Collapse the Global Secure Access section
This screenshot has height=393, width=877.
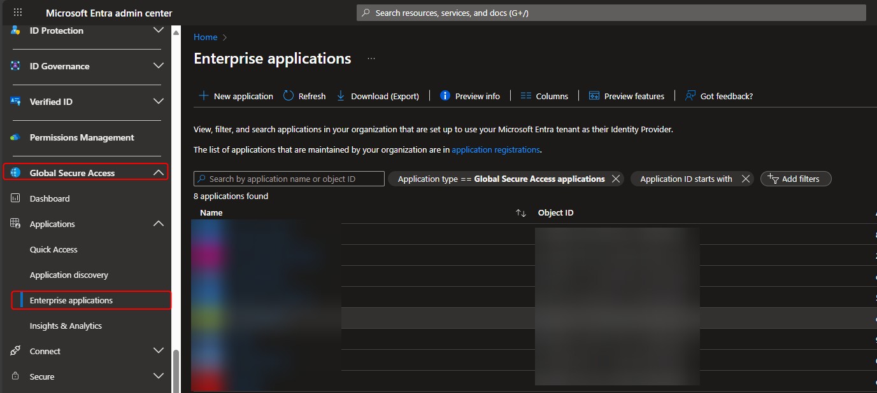[159, 173]
